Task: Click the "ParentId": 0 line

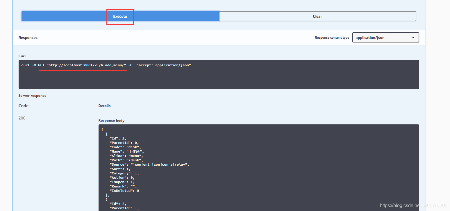Action: [124, 143]
